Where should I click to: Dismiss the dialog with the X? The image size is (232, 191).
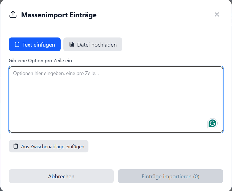217,15
